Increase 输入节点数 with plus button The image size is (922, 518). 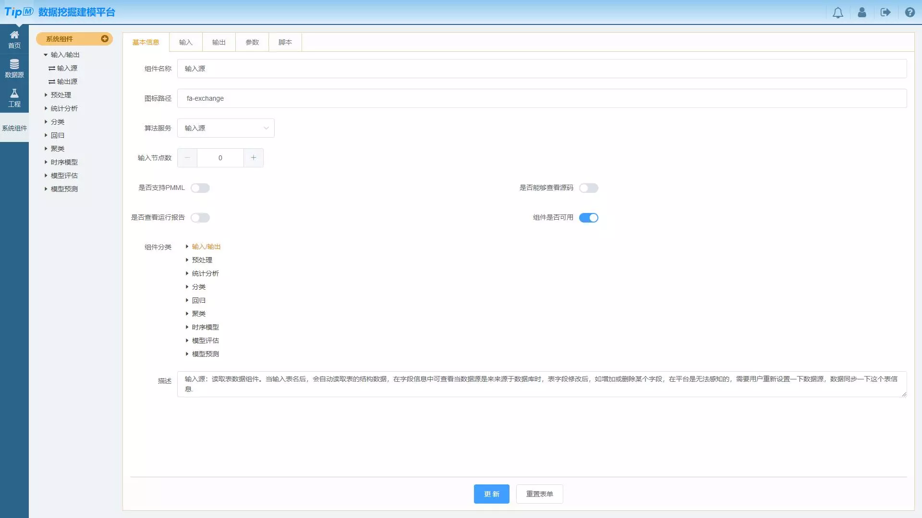click(254, 158)
